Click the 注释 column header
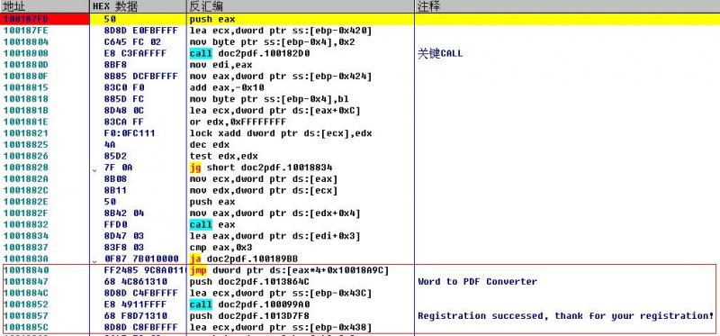Image resolution: width=720 pixels, height=336 pixels. (567, 6)
